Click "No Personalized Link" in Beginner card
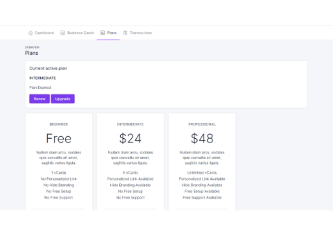Viewport: 333px width, 250px height. 59,179
